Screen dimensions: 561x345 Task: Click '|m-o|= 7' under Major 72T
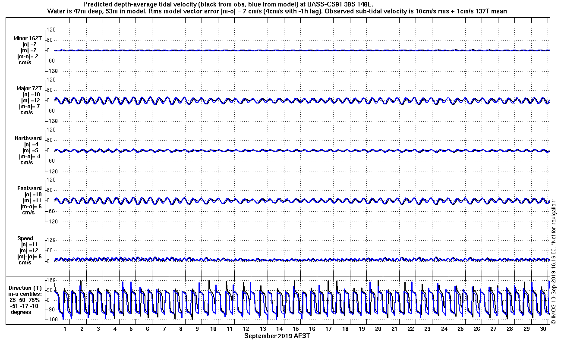click(x=29, y=107)
